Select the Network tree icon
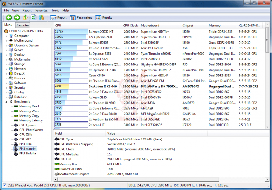Screen dimensions: 272x190 coord(11,69)
